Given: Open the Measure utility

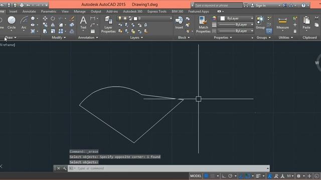Looking at the screenshot, I should point(282,23).
